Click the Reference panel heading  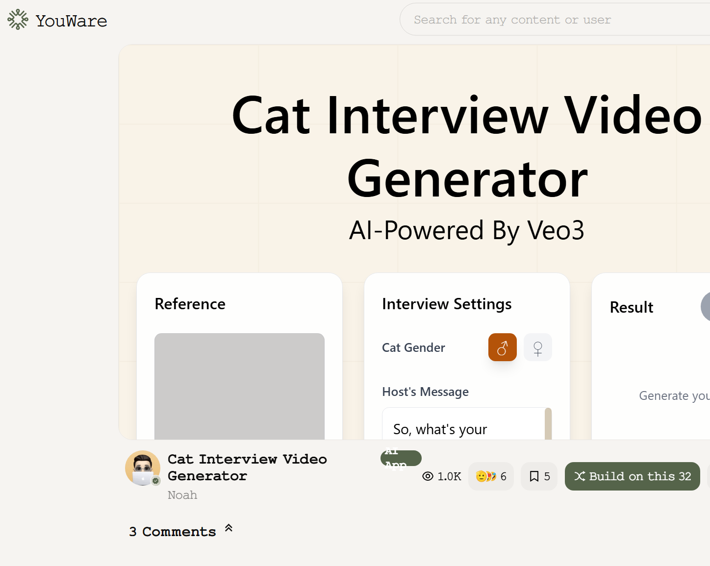click(190, 304)
